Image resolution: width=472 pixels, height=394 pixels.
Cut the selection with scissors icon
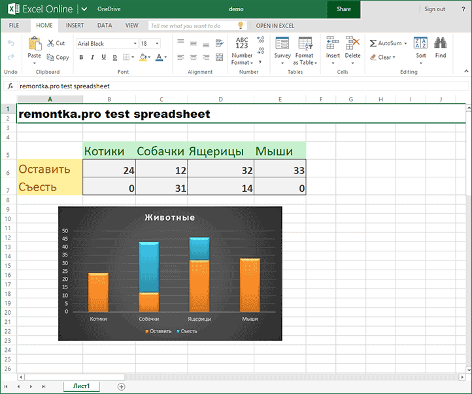pos(56,43)
